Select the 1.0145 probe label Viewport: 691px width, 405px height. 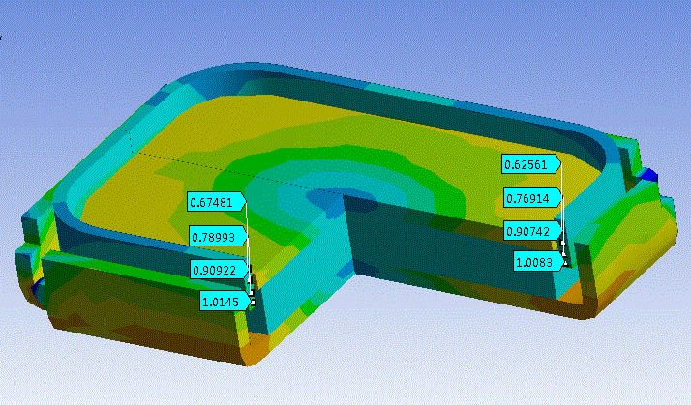[x=223, y=302]
